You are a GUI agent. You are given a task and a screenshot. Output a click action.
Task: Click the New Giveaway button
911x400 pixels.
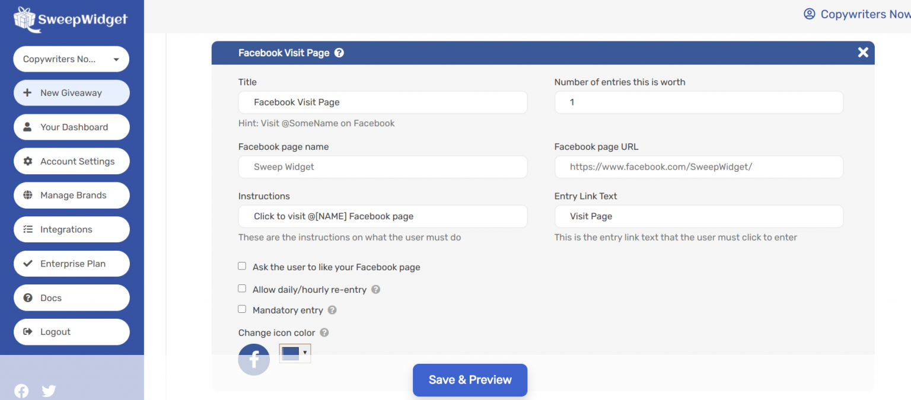click(x=71, y=92)
